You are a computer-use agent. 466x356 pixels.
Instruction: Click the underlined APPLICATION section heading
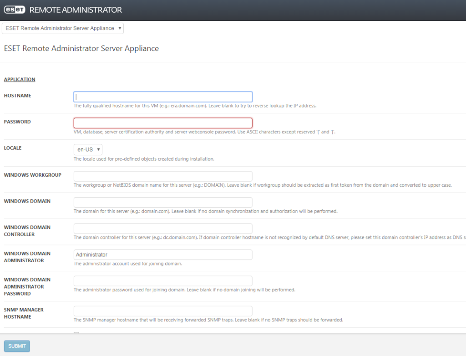tap(20, 79)
